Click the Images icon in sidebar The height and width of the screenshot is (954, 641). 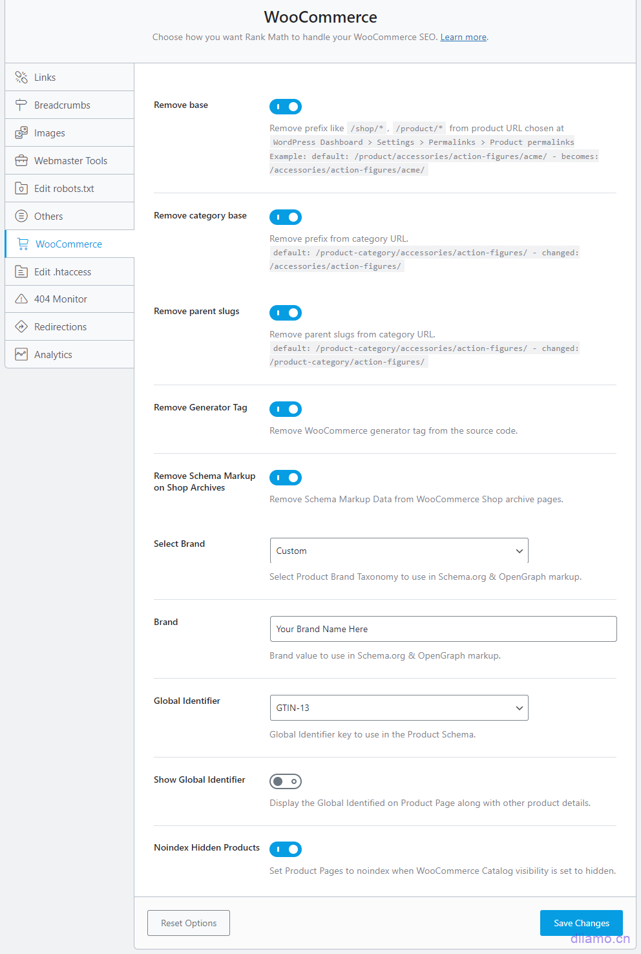[21, 133]
